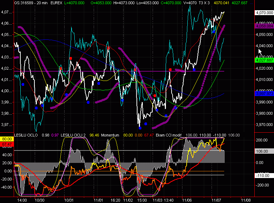Viewport: 274px width, 203px height.
Task: Click the yellow 80.00 momentum tag
Action: tap(7, 139)
